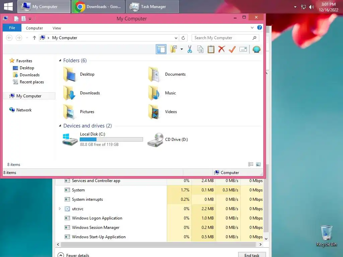This screenshot has width=343, height=257.
Task: Click End task button in Task Manager
Action: click(x=252, y=255)
